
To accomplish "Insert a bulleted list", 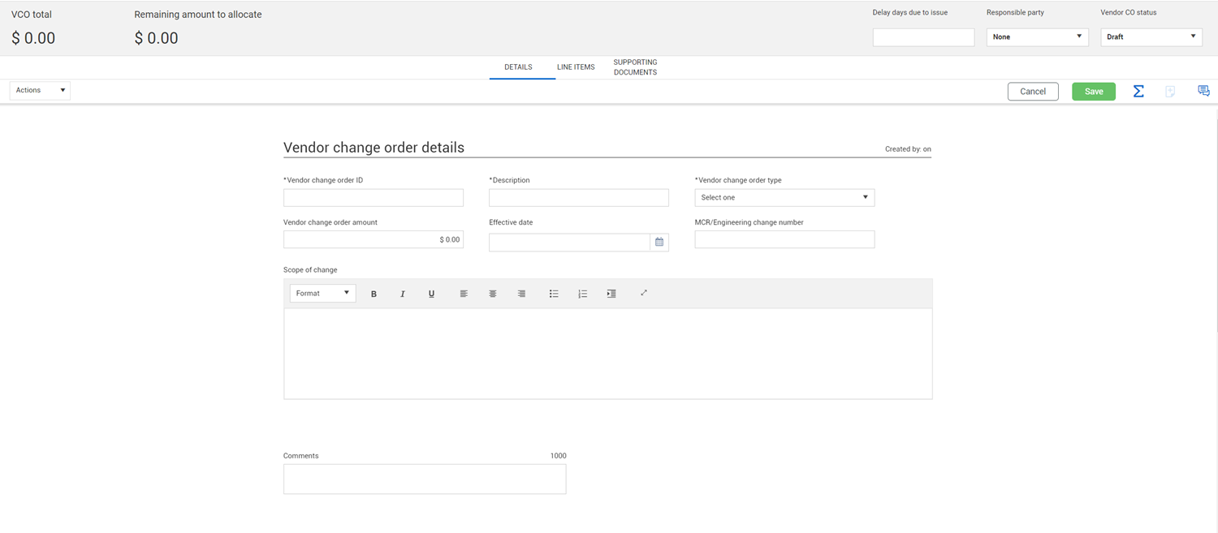I will click(x=554, y=294).
